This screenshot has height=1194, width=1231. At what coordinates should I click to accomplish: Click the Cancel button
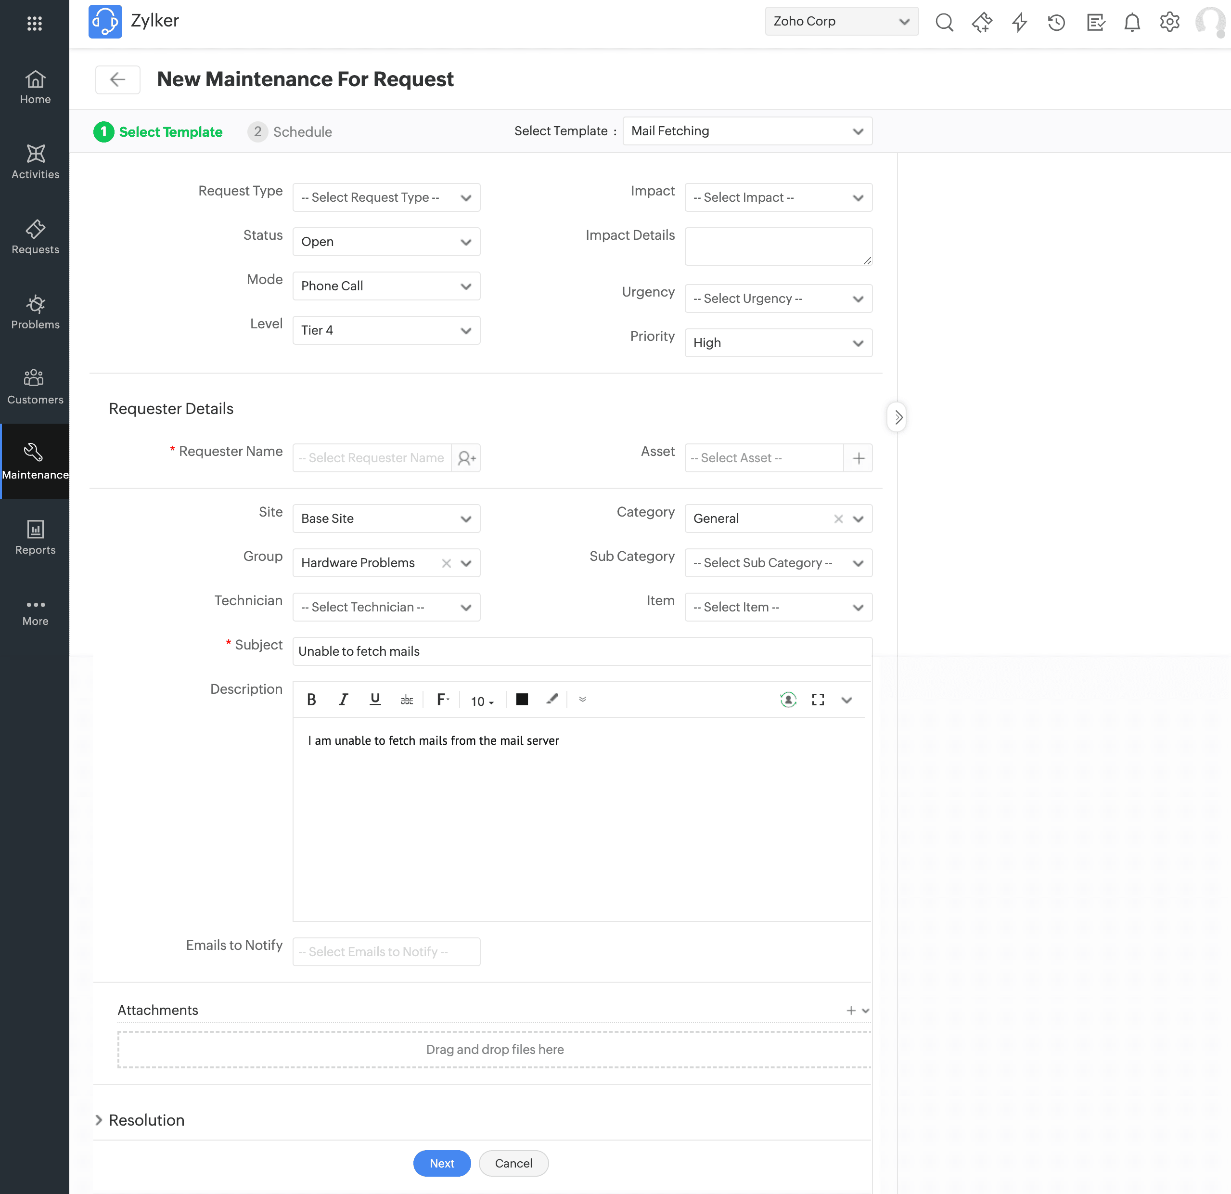(513, 1163)
